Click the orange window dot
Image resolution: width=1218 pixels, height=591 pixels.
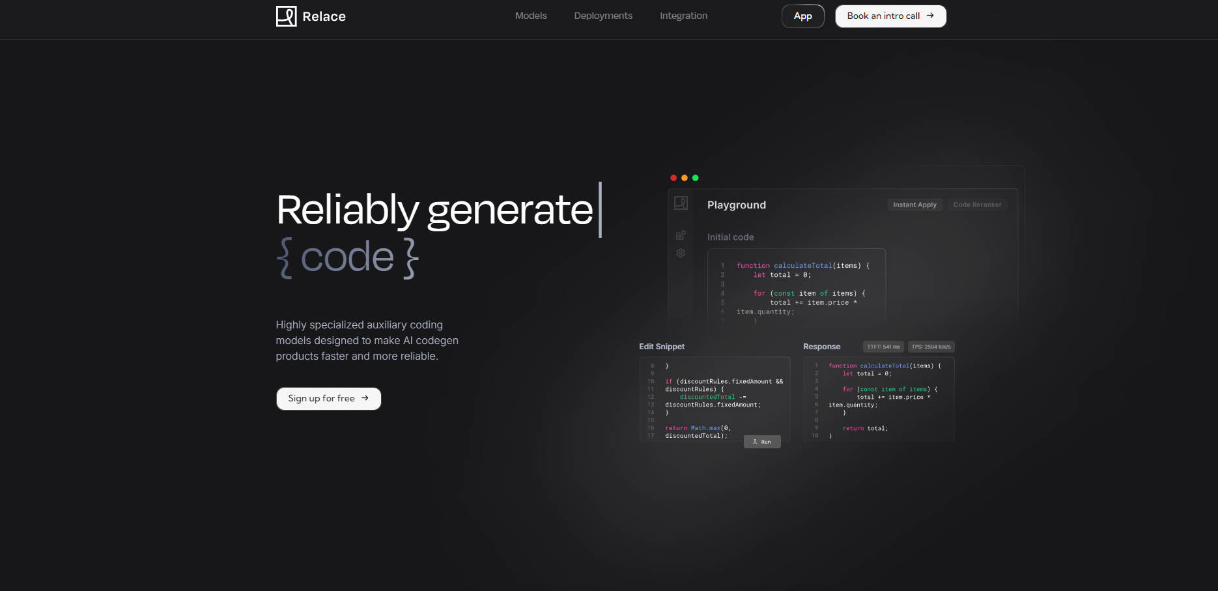tap(685, 178)
